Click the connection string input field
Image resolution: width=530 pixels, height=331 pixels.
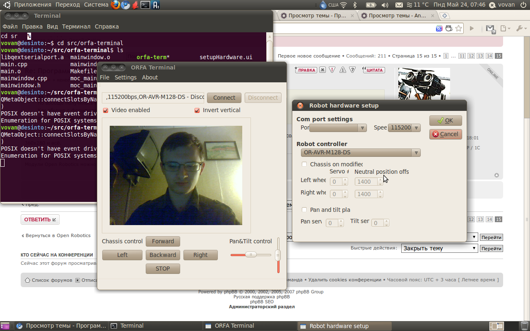(153, 98)
